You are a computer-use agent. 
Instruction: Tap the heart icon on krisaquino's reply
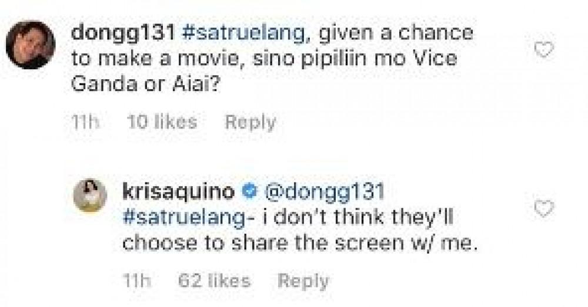tap(544, 207)
